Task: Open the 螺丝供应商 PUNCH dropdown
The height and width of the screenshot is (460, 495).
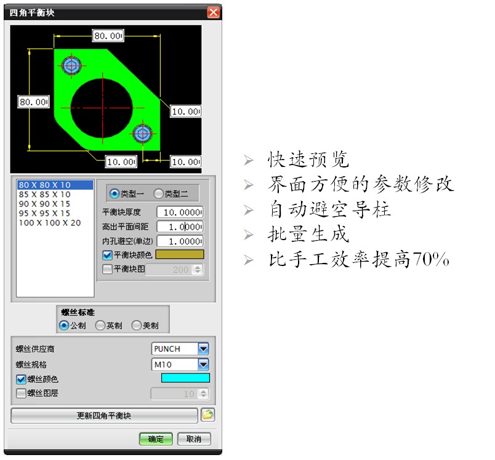Action: [x=204, y=349]
